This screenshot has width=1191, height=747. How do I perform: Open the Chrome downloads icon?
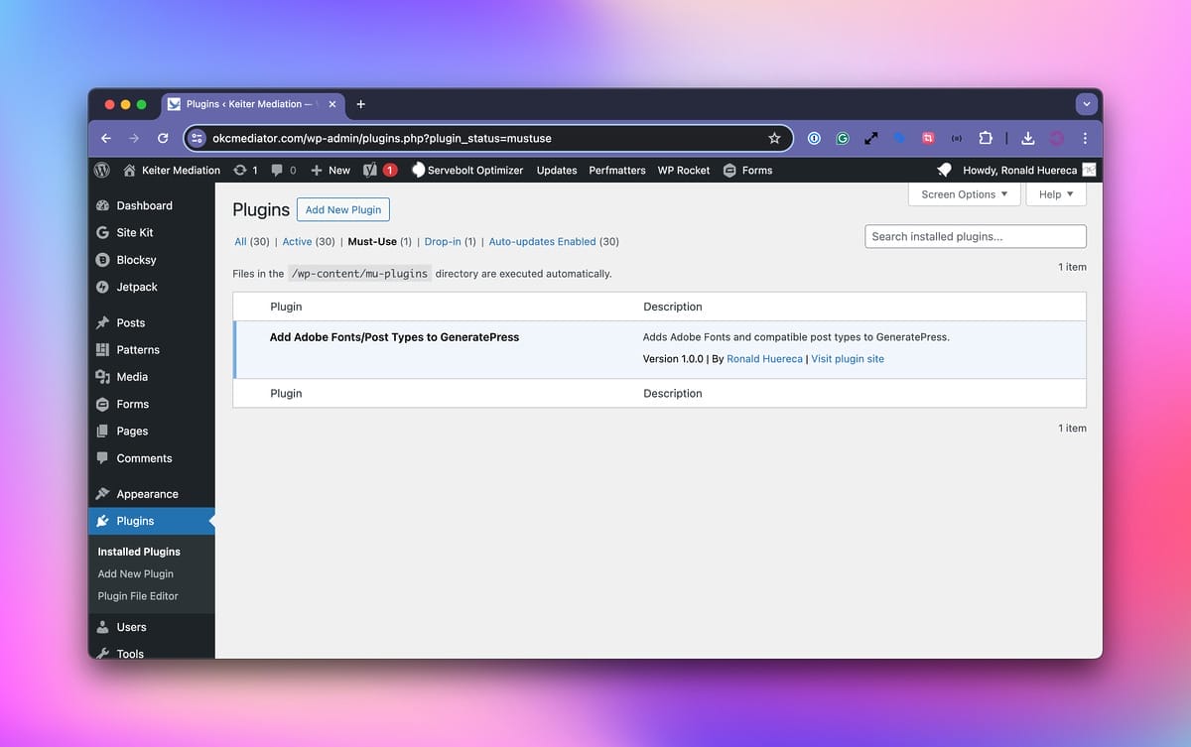(x=1028, y=139)
